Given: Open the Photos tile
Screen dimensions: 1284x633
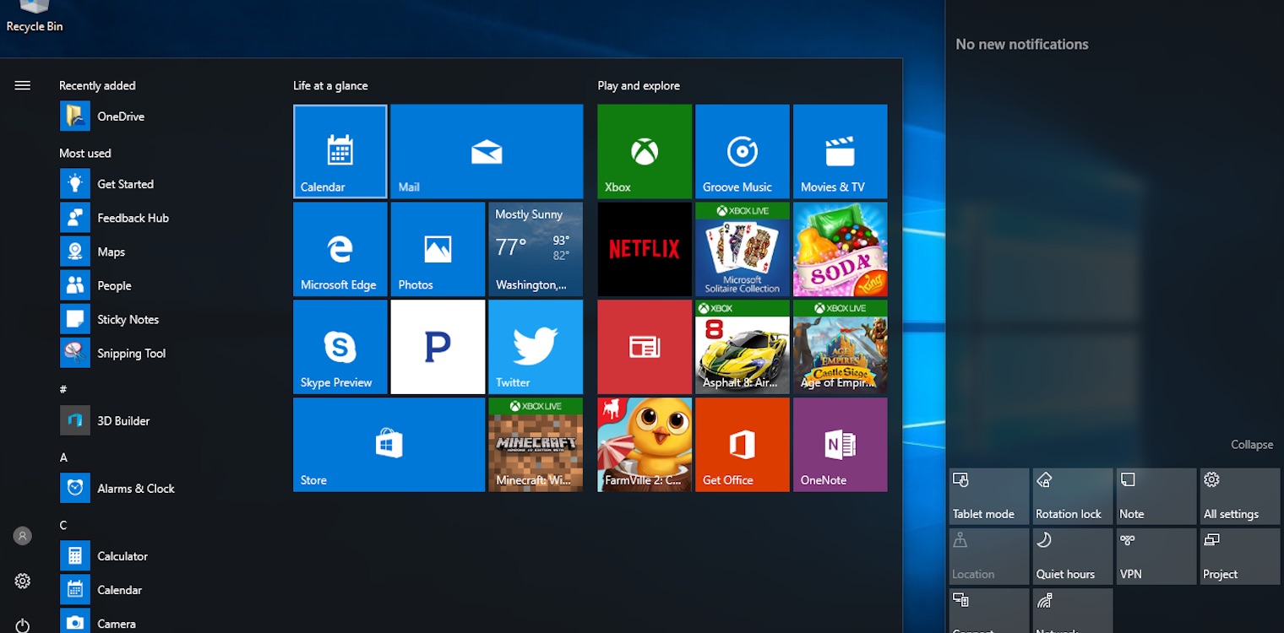Looking at the screenshot, I should pyautogui.click(x=438, y=249).
